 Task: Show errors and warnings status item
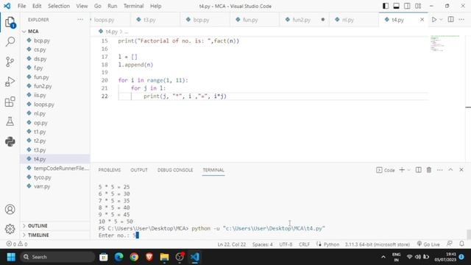coord(17,244)
